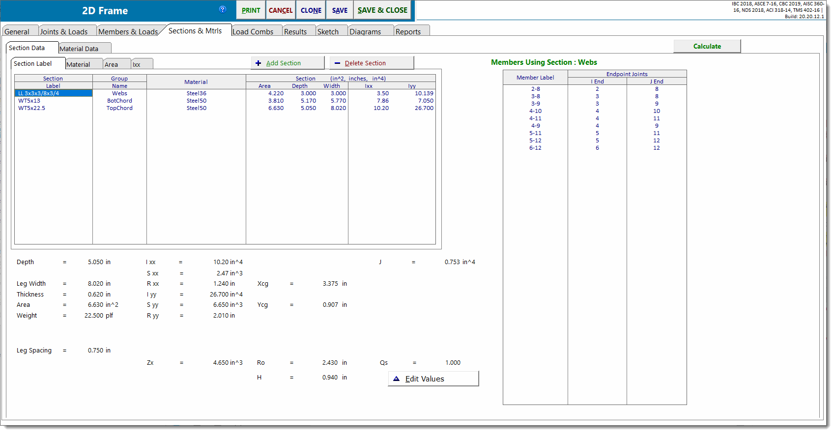
Task: Go to the Joints & Loads tab
Action: [64, 32]
